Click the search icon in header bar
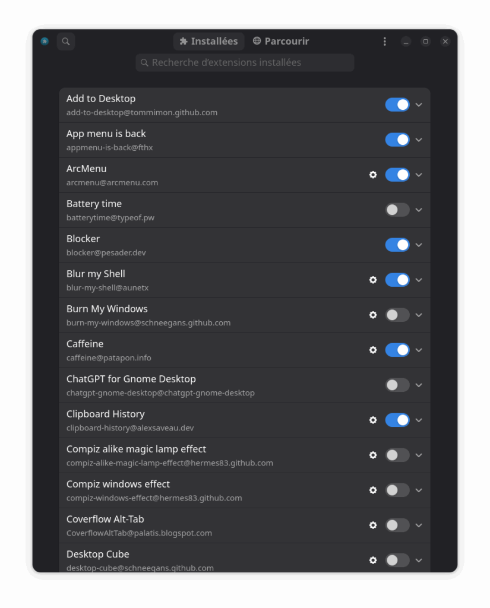 66,42
